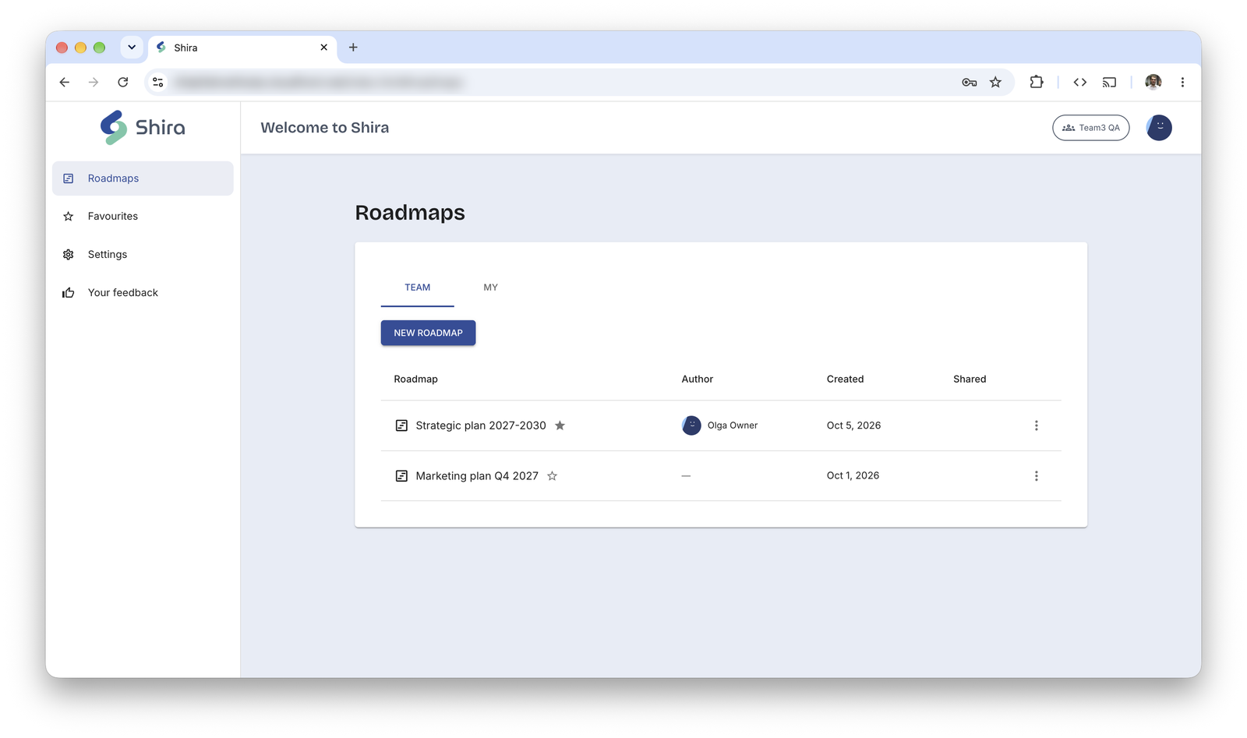
Task: Switch to the MY tab
Action: pos(491,288)
